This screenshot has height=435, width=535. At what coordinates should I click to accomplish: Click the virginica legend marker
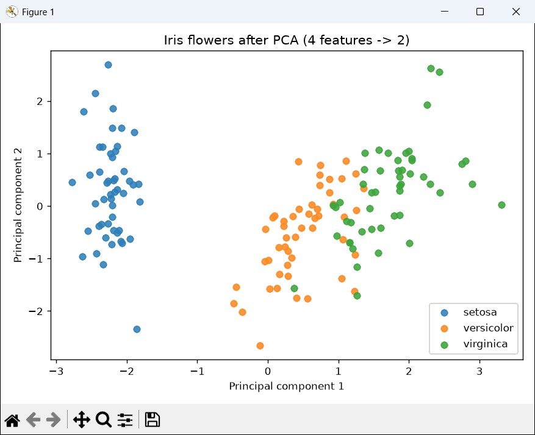tap(444, 345)
